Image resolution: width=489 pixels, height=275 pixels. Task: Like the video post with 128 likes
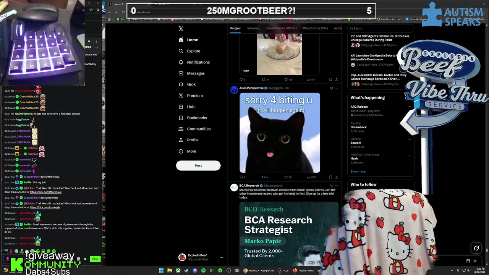pyautogui.click(x=288, y=79)
